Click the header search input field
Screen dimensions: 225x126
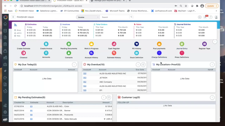tap(115, 17)
